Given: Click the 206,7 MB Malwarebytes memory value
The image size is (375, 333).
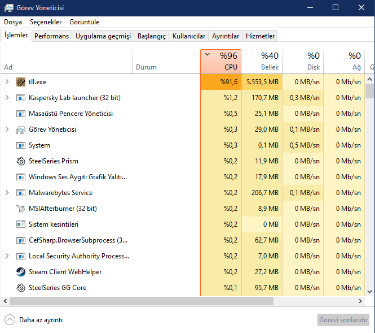Looking at the screenshot, I should [x=265, y=193].
